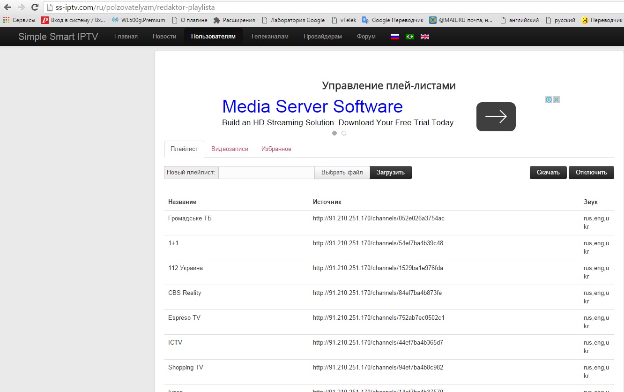Click ad subtitle about HD Streaming Solution
The width and height of the screenshot is (624, 392).
pos(339,123)
